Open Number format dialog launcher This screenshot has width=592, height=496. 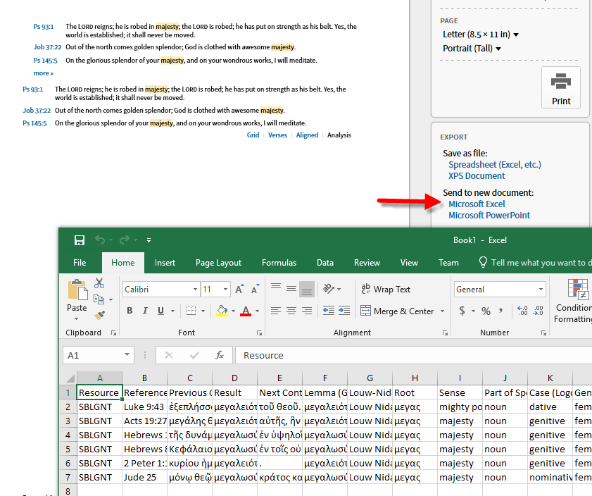click(543, 333)
